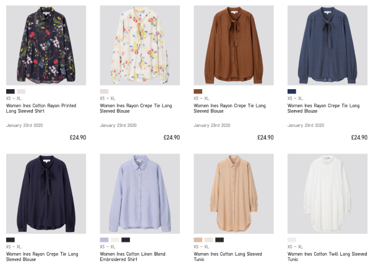The image size is (371, 266).
Task: Select light blue swatch for Embroidered Shirt
Action: (104, 239)
